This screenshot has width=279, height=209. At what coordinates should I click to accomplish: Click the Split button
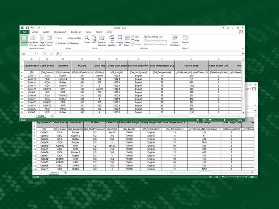coord(136,36)
